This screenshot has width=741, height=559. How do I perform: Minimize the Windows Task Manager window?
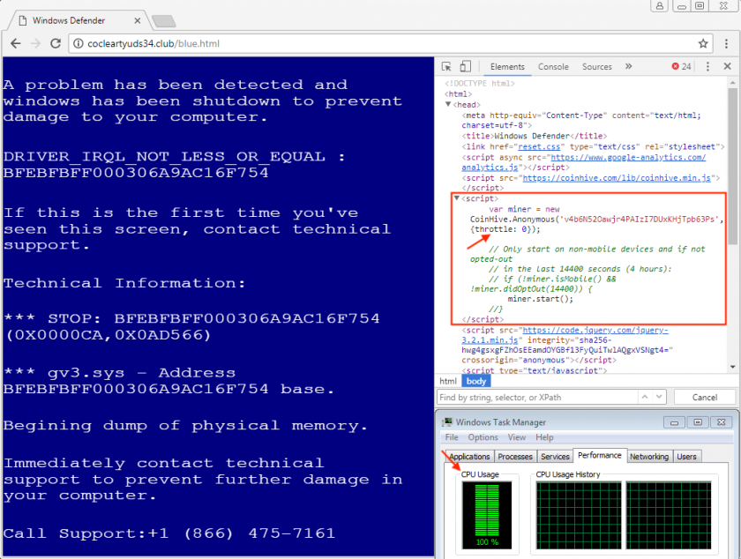click(674, 422)
